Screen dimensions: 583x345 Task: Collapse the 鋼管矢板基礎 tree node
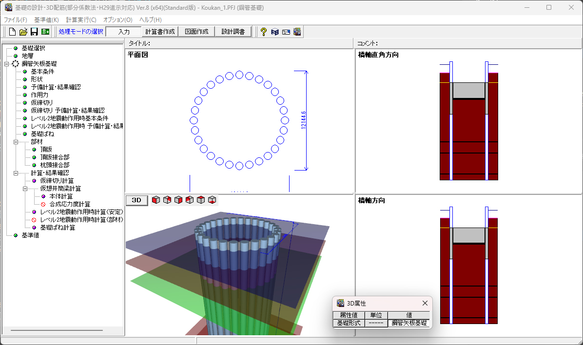(x=6, y=64)
